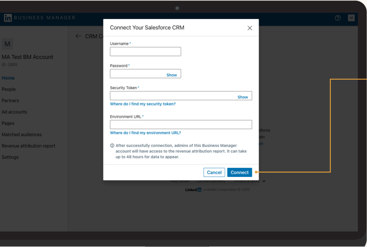Viewport: 367px width, 247px height.
Task: Click the M profile avatar top right
Action: point(351,17)
